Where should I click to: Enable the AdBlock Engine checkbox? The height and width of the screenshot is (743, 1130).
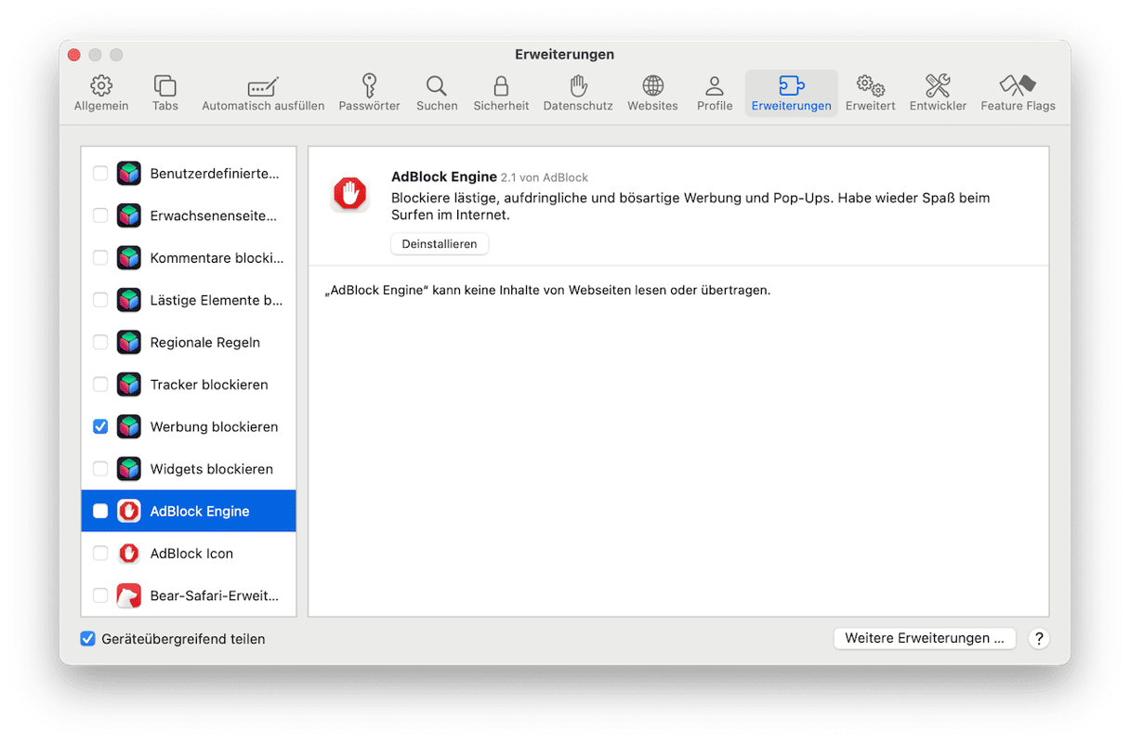100,511
